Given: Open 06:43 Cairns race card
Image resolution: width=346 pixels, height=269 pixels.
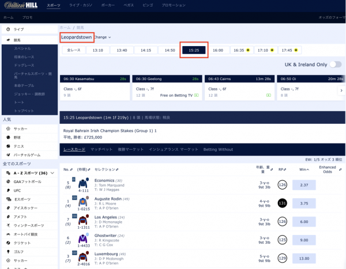Looking at the screenshot, I should click(x=240, y=88).
